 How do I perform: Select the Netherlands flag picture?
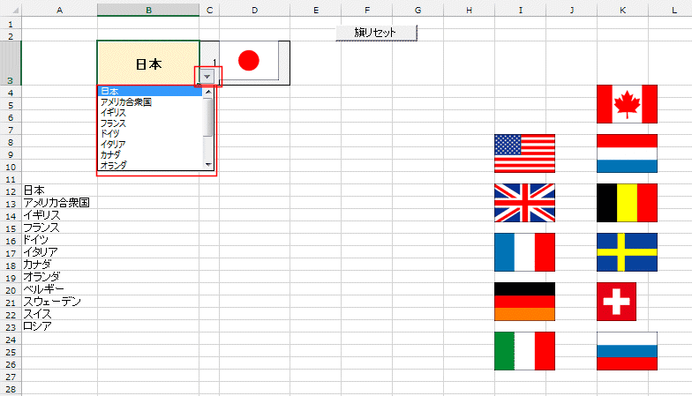(x=627, y=153)
